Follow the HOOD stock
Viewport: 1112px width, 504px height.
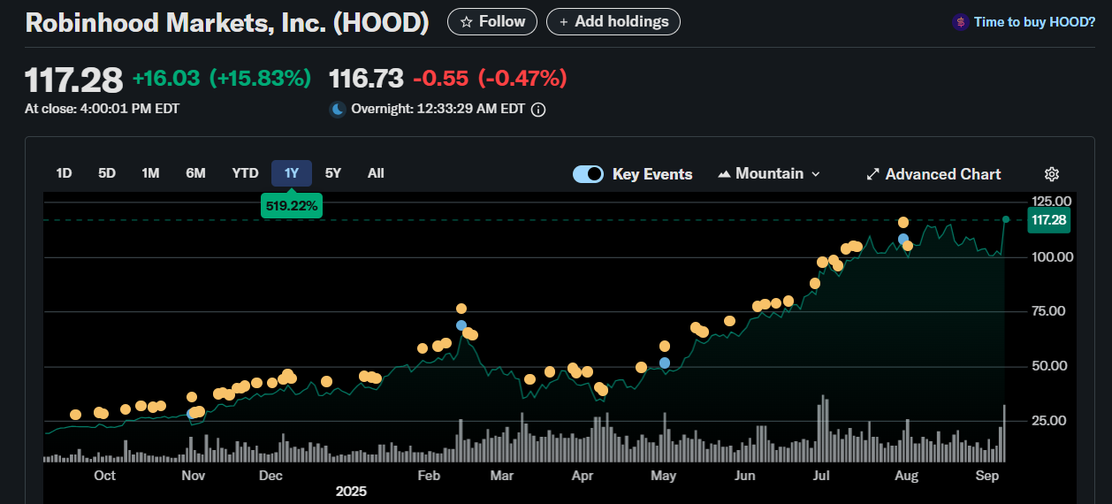pos(492,22)
